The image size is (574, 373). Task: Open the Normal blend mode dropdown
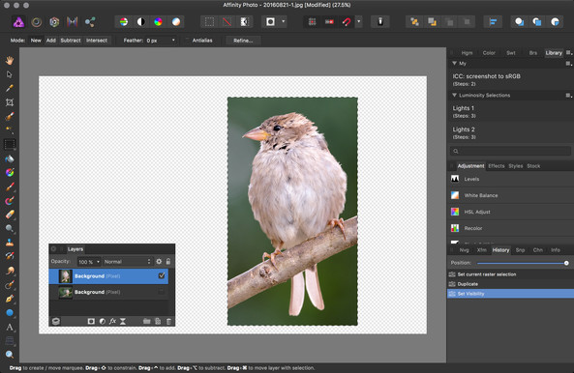point(128,262)
